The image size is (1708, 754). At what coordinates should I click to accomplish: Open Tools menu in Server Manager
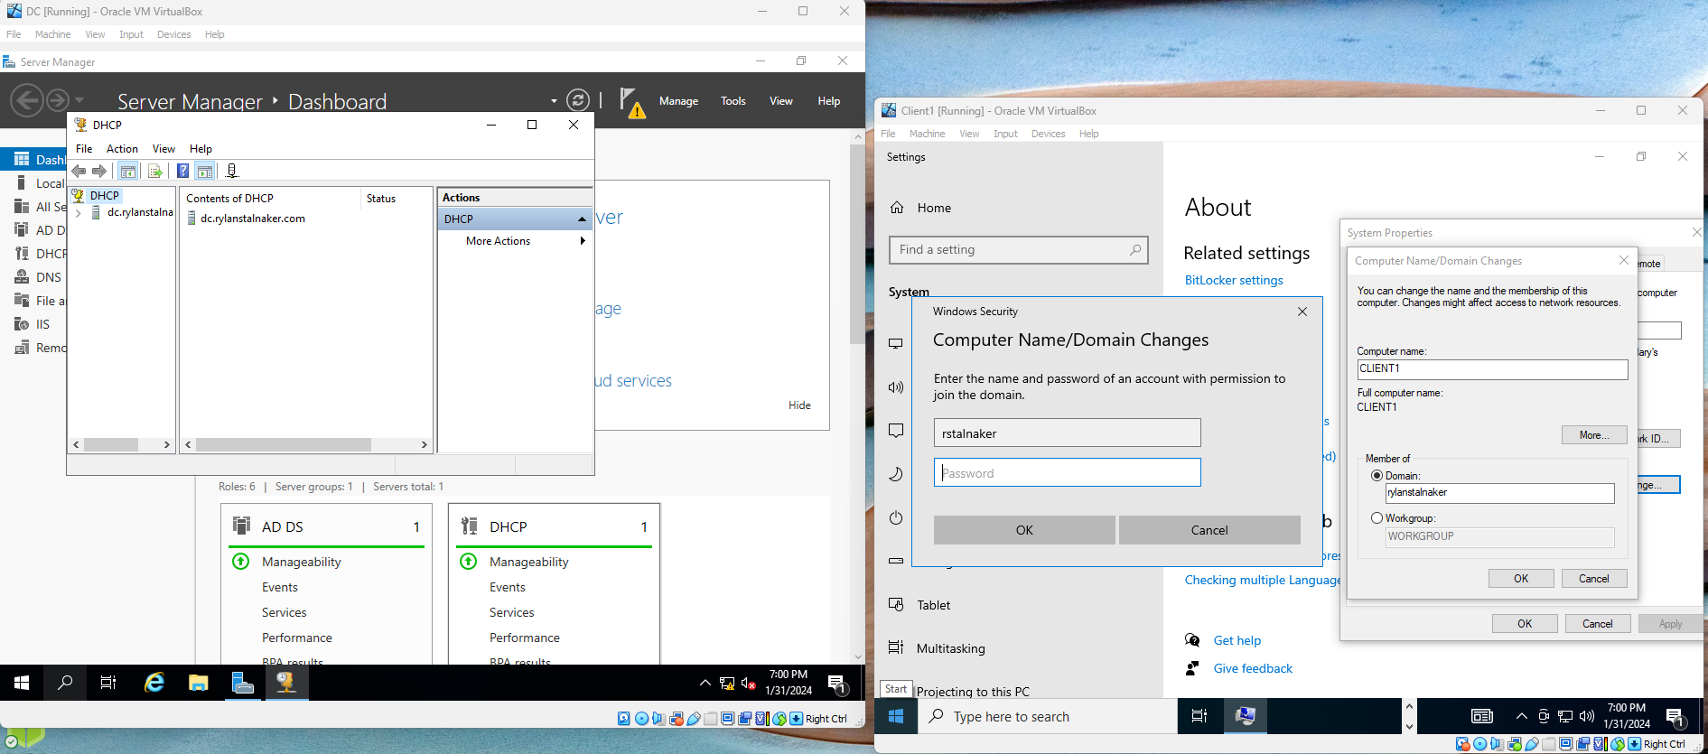[x=733, y=101]
